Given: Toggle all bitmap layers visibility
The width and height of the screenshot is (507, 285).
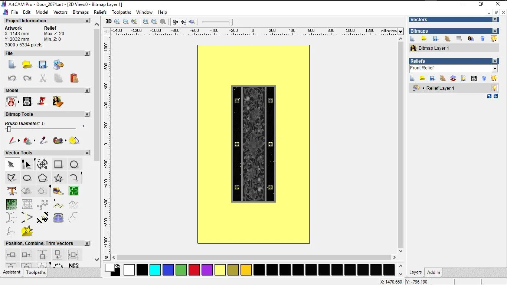Looking at the screenshot, I should [x=494, y=38].
